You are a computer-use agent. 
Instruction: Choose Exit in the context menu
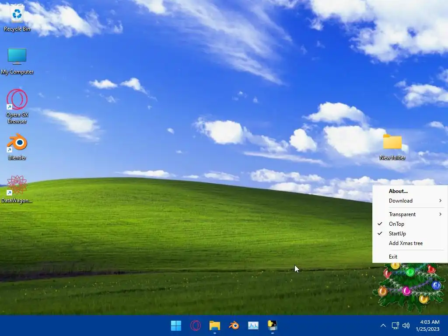tap(410, 256)
